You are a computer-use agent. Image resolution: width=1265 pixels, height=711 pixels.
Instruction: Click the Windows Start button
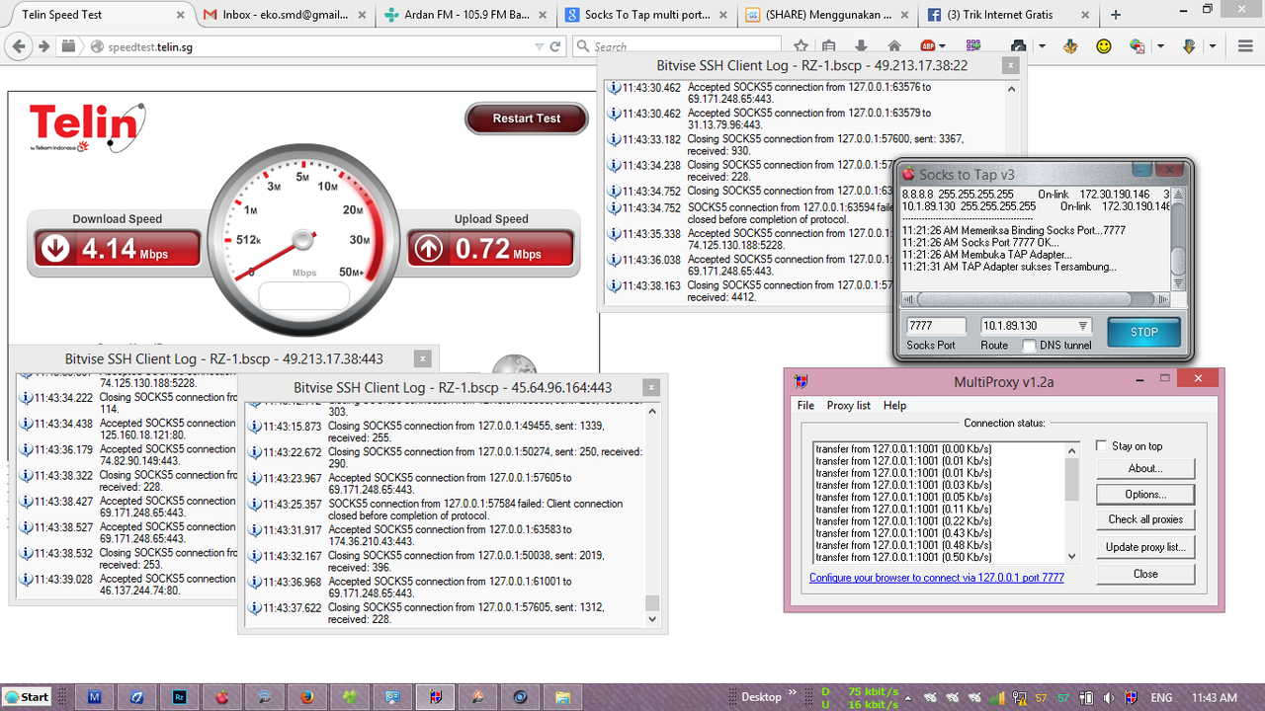27,697
